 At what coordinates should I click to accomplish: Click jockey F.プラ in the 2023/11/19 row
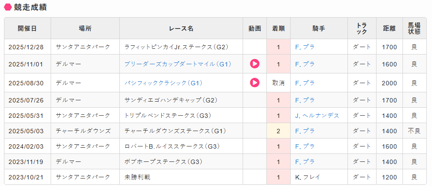tap(305, 162)
